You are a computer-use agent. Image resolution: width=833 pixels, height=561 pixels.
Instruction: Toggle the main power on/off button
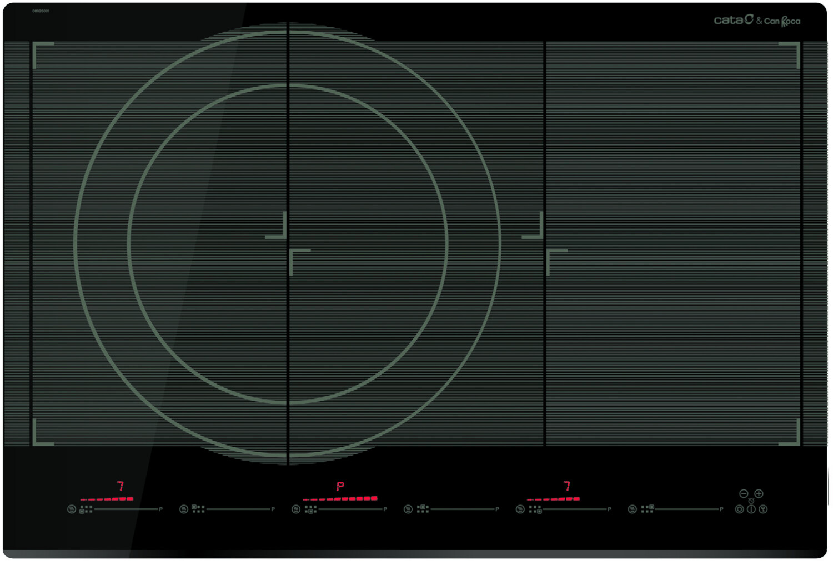pos(751,509)
